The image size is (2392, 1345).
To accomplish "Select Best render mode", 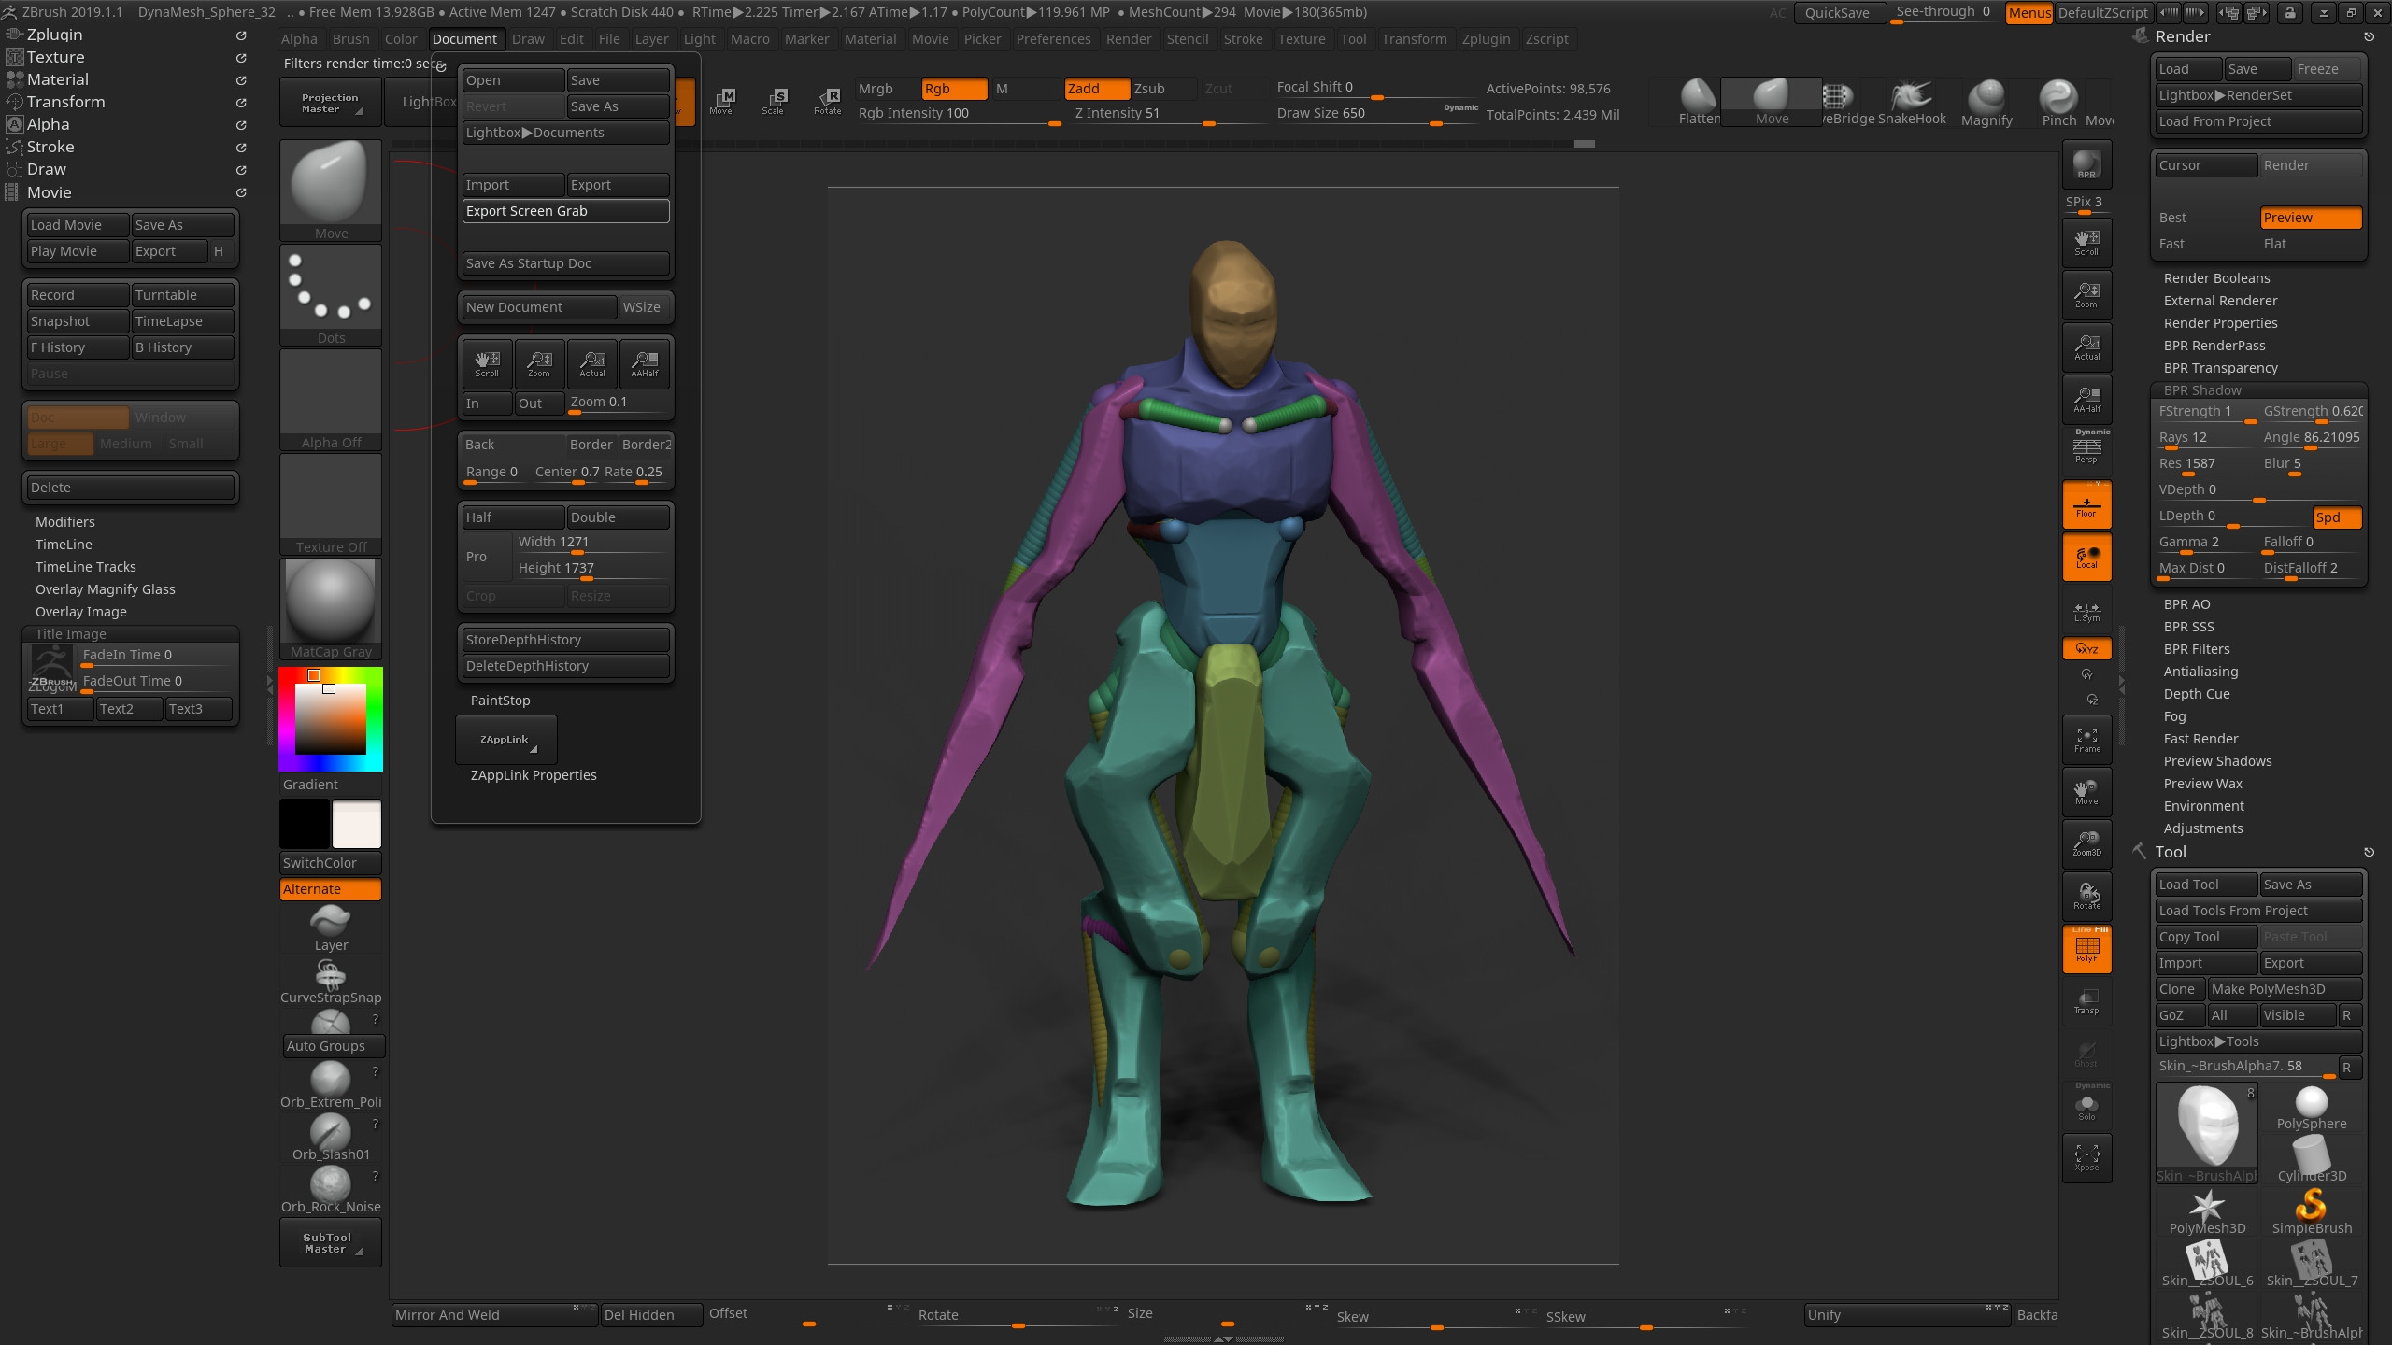I will pyautogui.click(x=2206, y=218).
